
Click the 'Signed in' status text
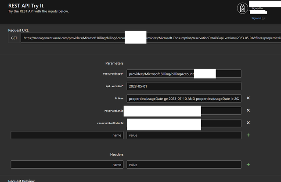click(257, 8)
